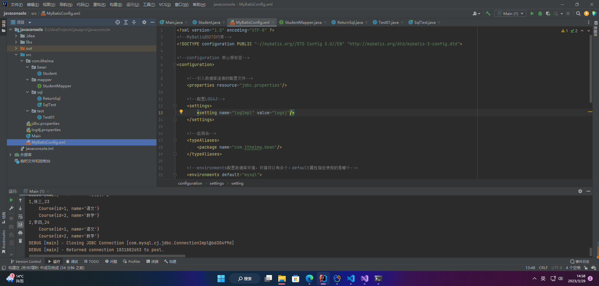Click the clear console trash icon
This screenshot has height=286, width=599.
point(20,241)
